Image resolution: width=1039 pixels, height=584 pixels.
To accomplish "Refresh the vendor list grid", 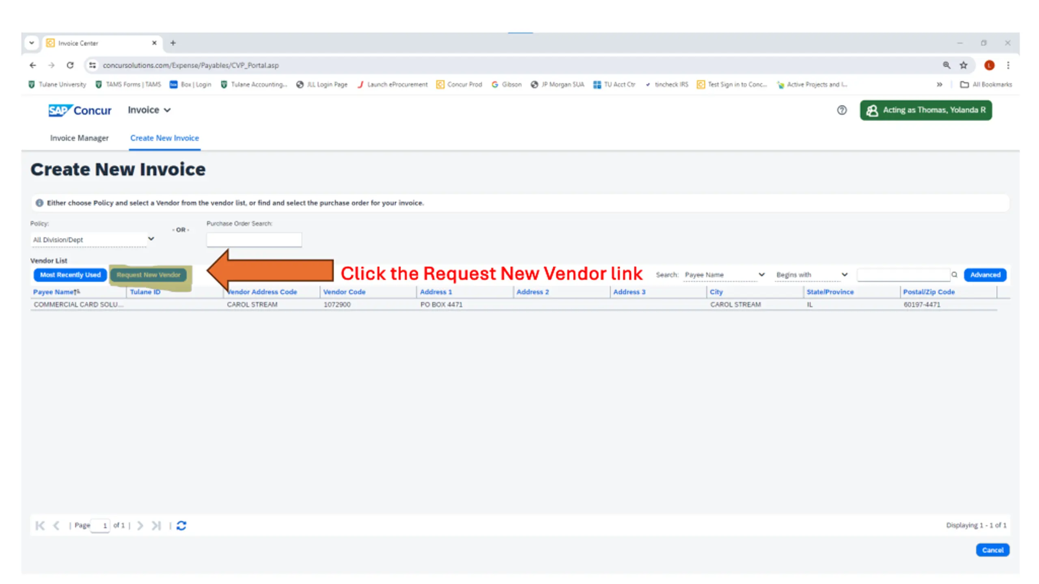I will click(181, 526).
